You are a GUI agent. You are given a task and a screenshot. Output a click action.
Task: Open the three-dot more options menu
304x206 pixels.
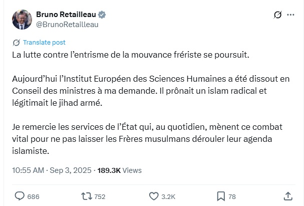291,15
